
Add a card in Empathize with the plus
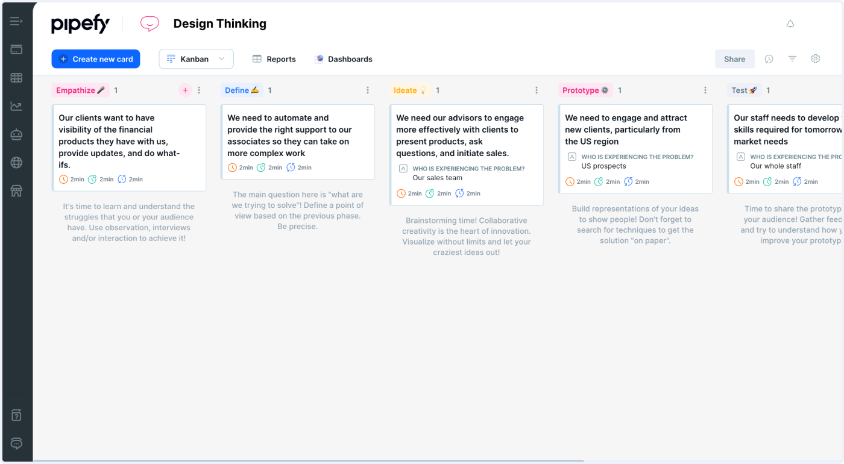click(x=186, y=90)
